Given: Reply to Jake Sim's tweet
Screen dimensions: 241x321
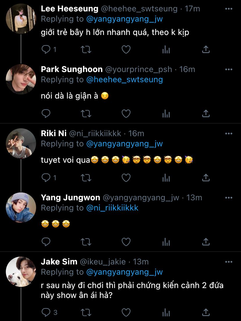Looking at the screenshot, I should coord(46,313).
